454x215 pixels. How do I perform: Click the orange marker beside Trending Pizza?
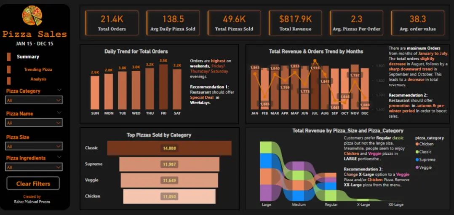click(x=9, y=70)
